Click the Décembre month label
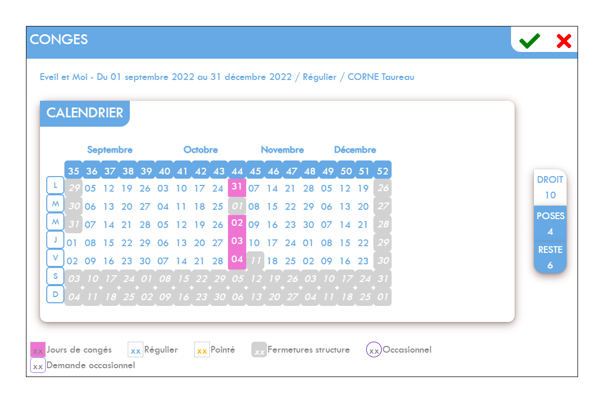 coord(355,150)
